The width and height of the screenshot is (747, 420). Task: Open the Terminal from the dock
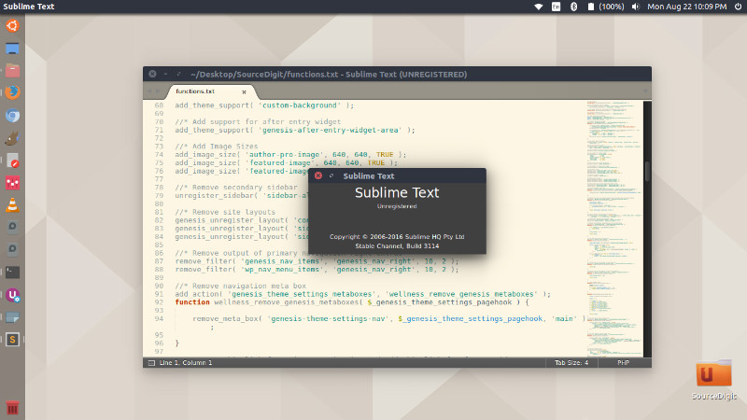12,273
